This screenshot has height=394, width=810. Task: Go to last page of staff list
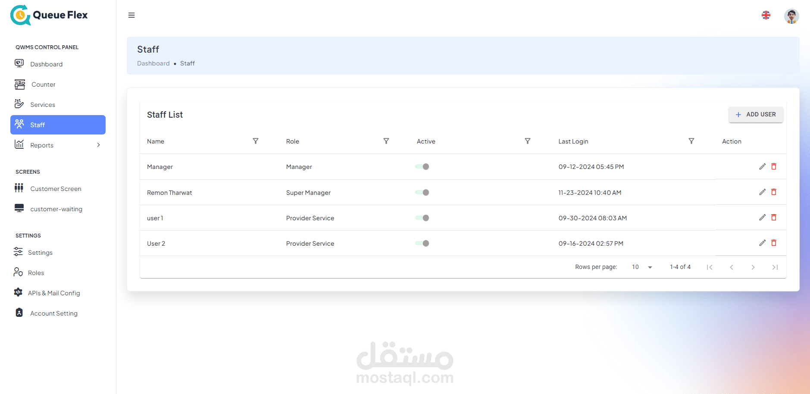775,267
